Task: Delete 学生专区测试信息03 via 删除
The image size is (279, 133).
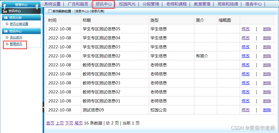Action: click(x=267, y=47)
